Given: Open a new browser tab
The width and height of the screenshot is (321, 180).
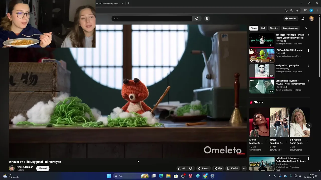Looking at the screenshot, I should (x=128, y=3).
